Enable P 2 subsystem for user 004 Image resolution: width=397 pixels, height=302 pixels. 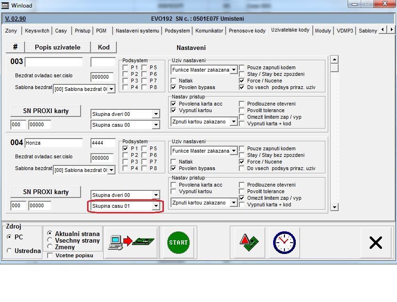point(125,155)
